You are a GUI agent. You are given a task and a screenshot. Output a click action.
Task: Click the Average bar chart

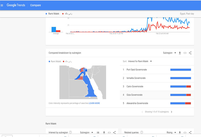point(56,30)
